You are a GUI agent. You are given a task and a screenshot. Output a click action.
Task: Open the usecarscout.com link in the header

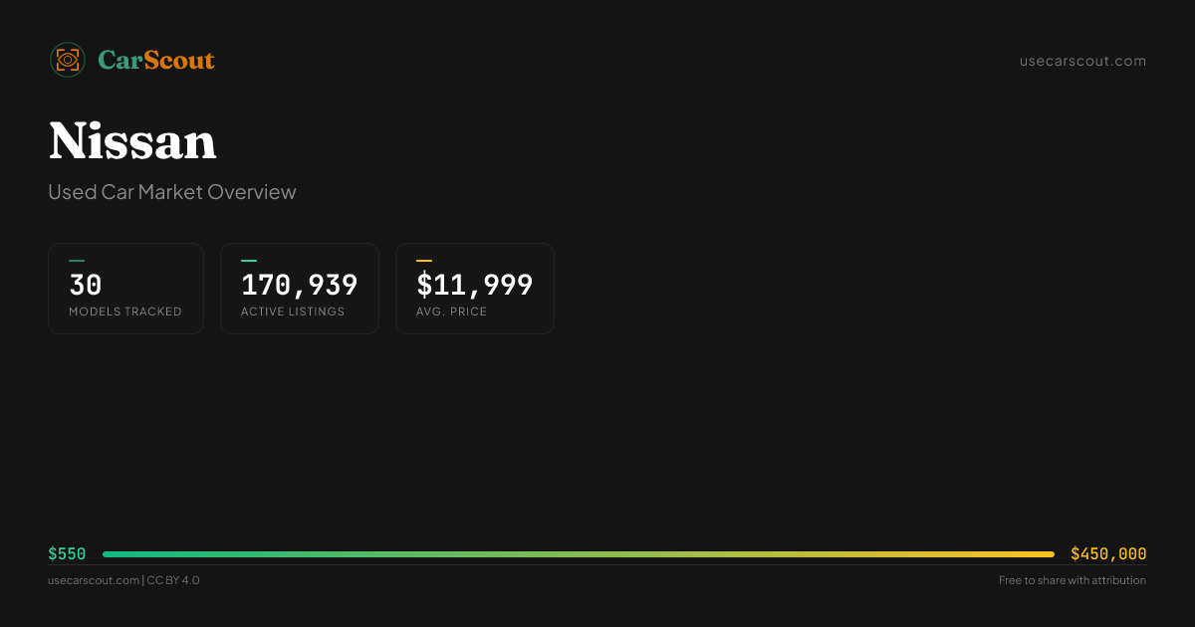tap(1082, 61)
